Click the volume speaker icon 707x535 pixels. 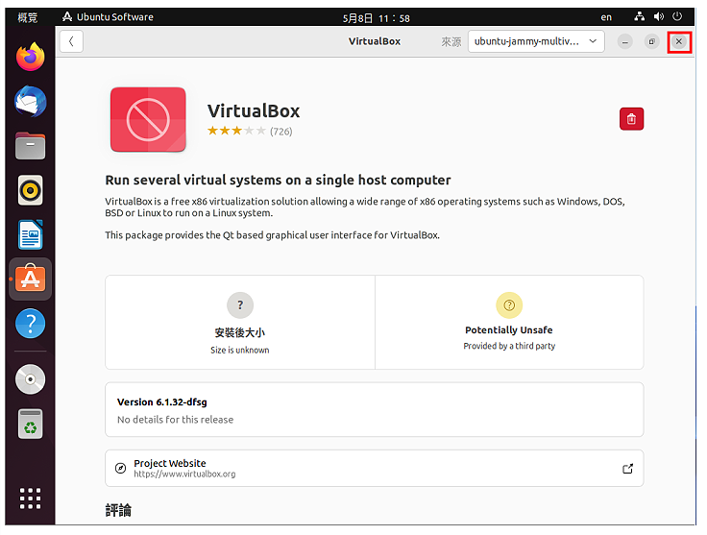(x=659, y=16)
